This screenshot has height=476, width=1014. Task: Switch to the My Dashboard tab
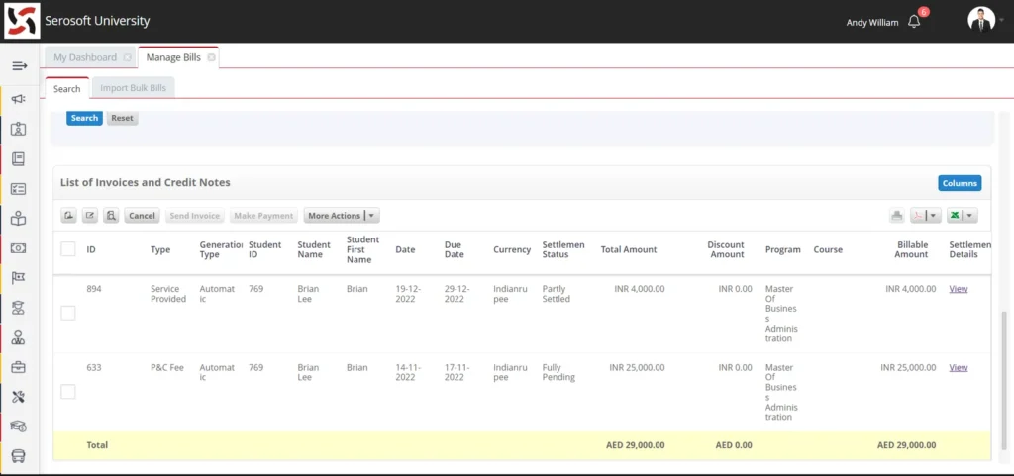coord(84,57)
